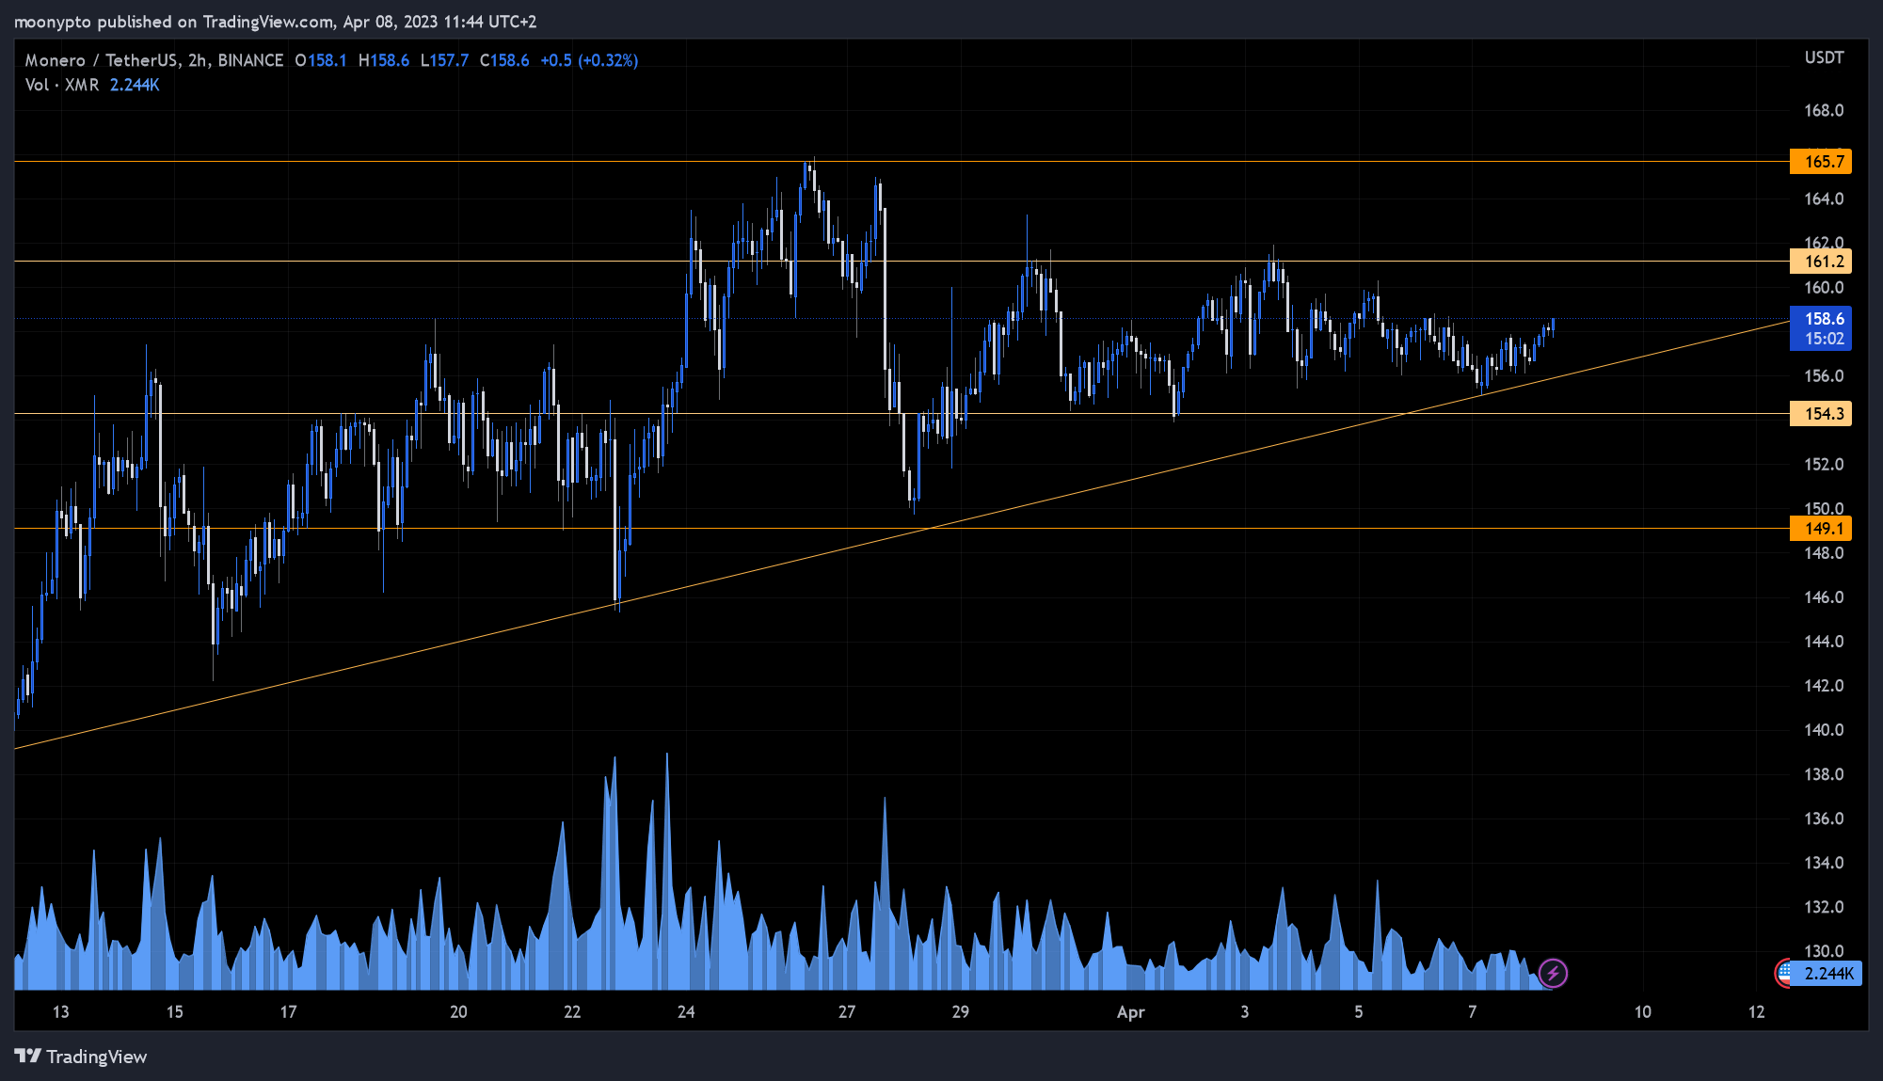Click the 168.0 price axis tick
The height and width of the screenshot is (1081, 1883).
point(1824,111)
